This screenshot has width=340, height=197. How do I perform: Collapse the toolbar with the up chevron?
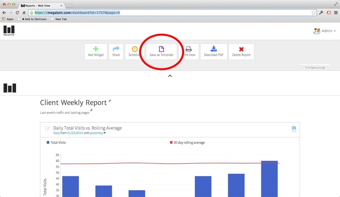[x=170, y=76]
